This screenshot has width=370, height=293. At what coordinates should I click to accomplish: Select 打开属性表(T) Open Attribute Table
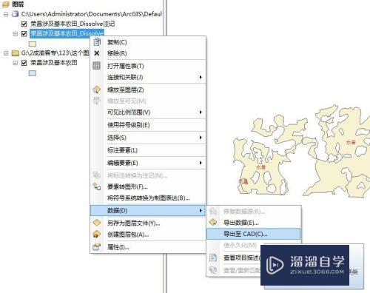[148, 66]
